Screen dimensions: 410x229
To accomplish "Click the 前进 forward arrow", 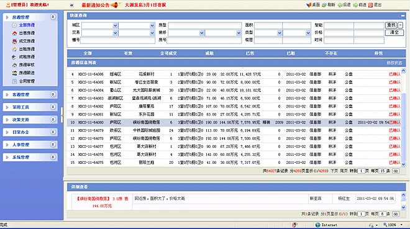I will (x=355, y=5).
